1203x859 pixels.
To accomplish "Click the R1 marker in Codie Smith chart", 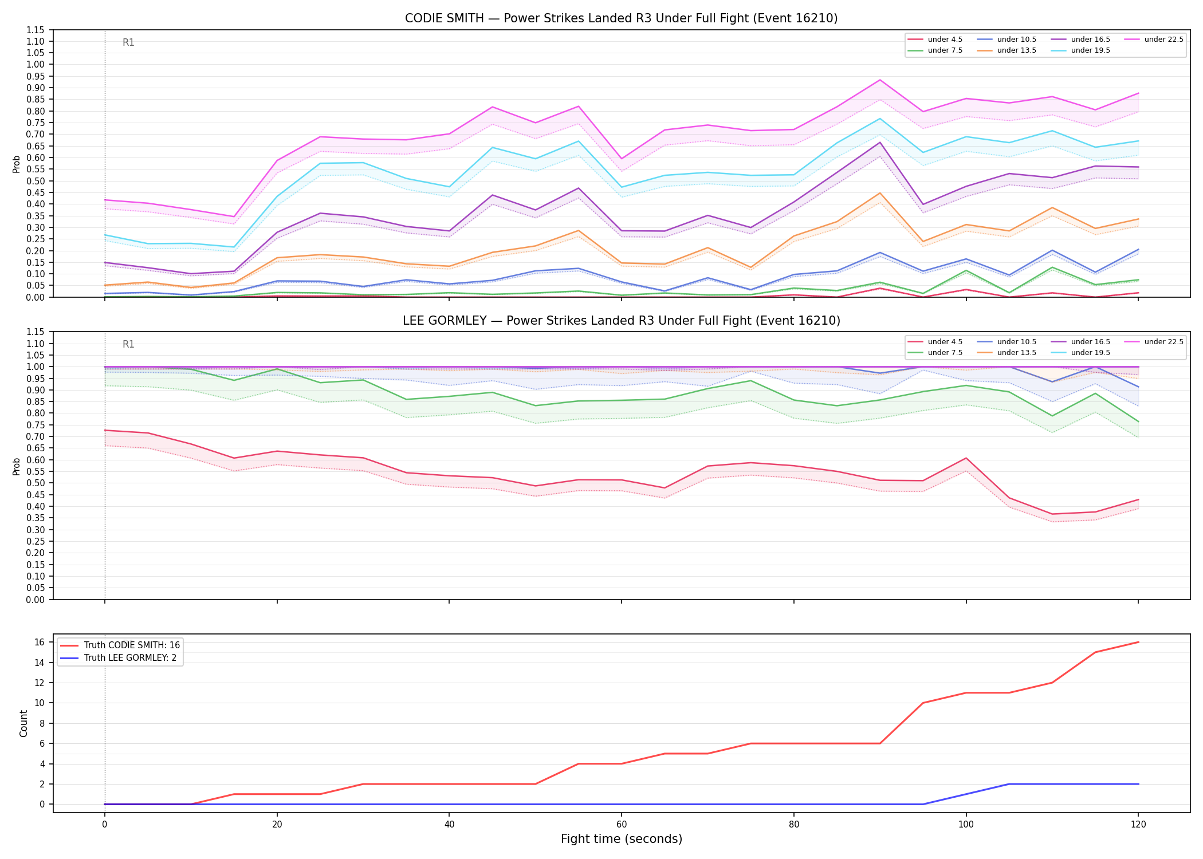I will 128,43.
